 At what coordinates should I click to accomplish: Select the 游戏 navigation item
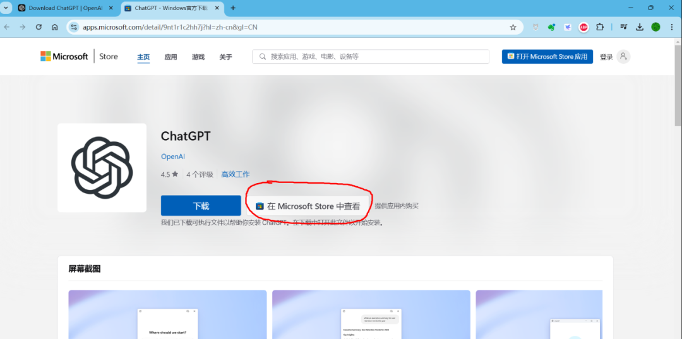click(x=198, y=57)
